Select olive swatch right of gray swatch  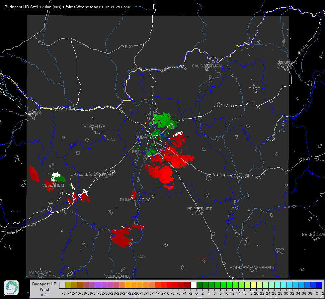point(68,285)
